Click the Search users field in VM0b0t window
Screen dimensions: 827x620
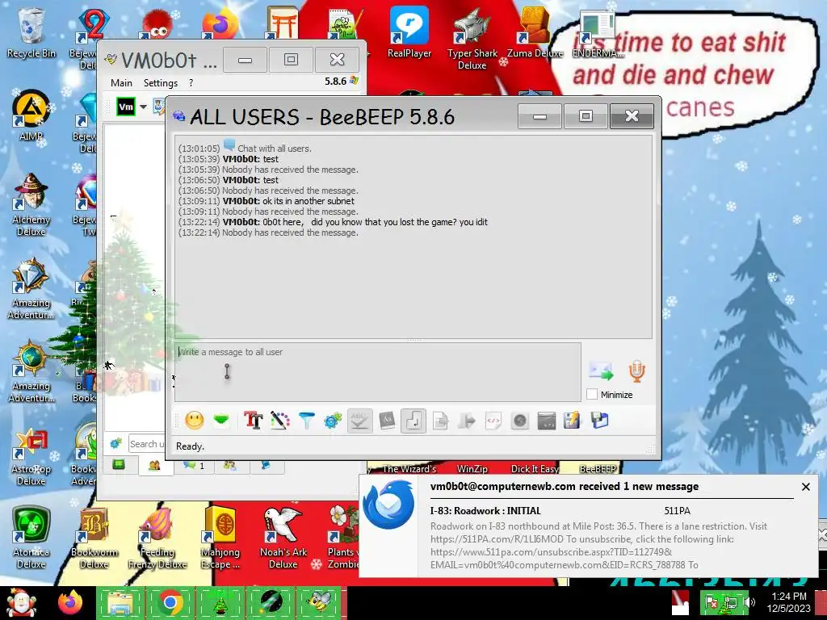[x=147, y=444]
